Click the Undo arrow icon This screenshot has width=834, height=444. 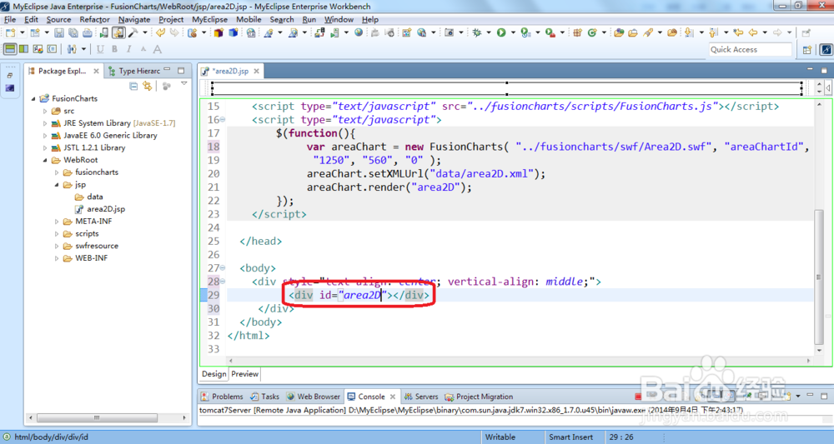click(160, 33)
